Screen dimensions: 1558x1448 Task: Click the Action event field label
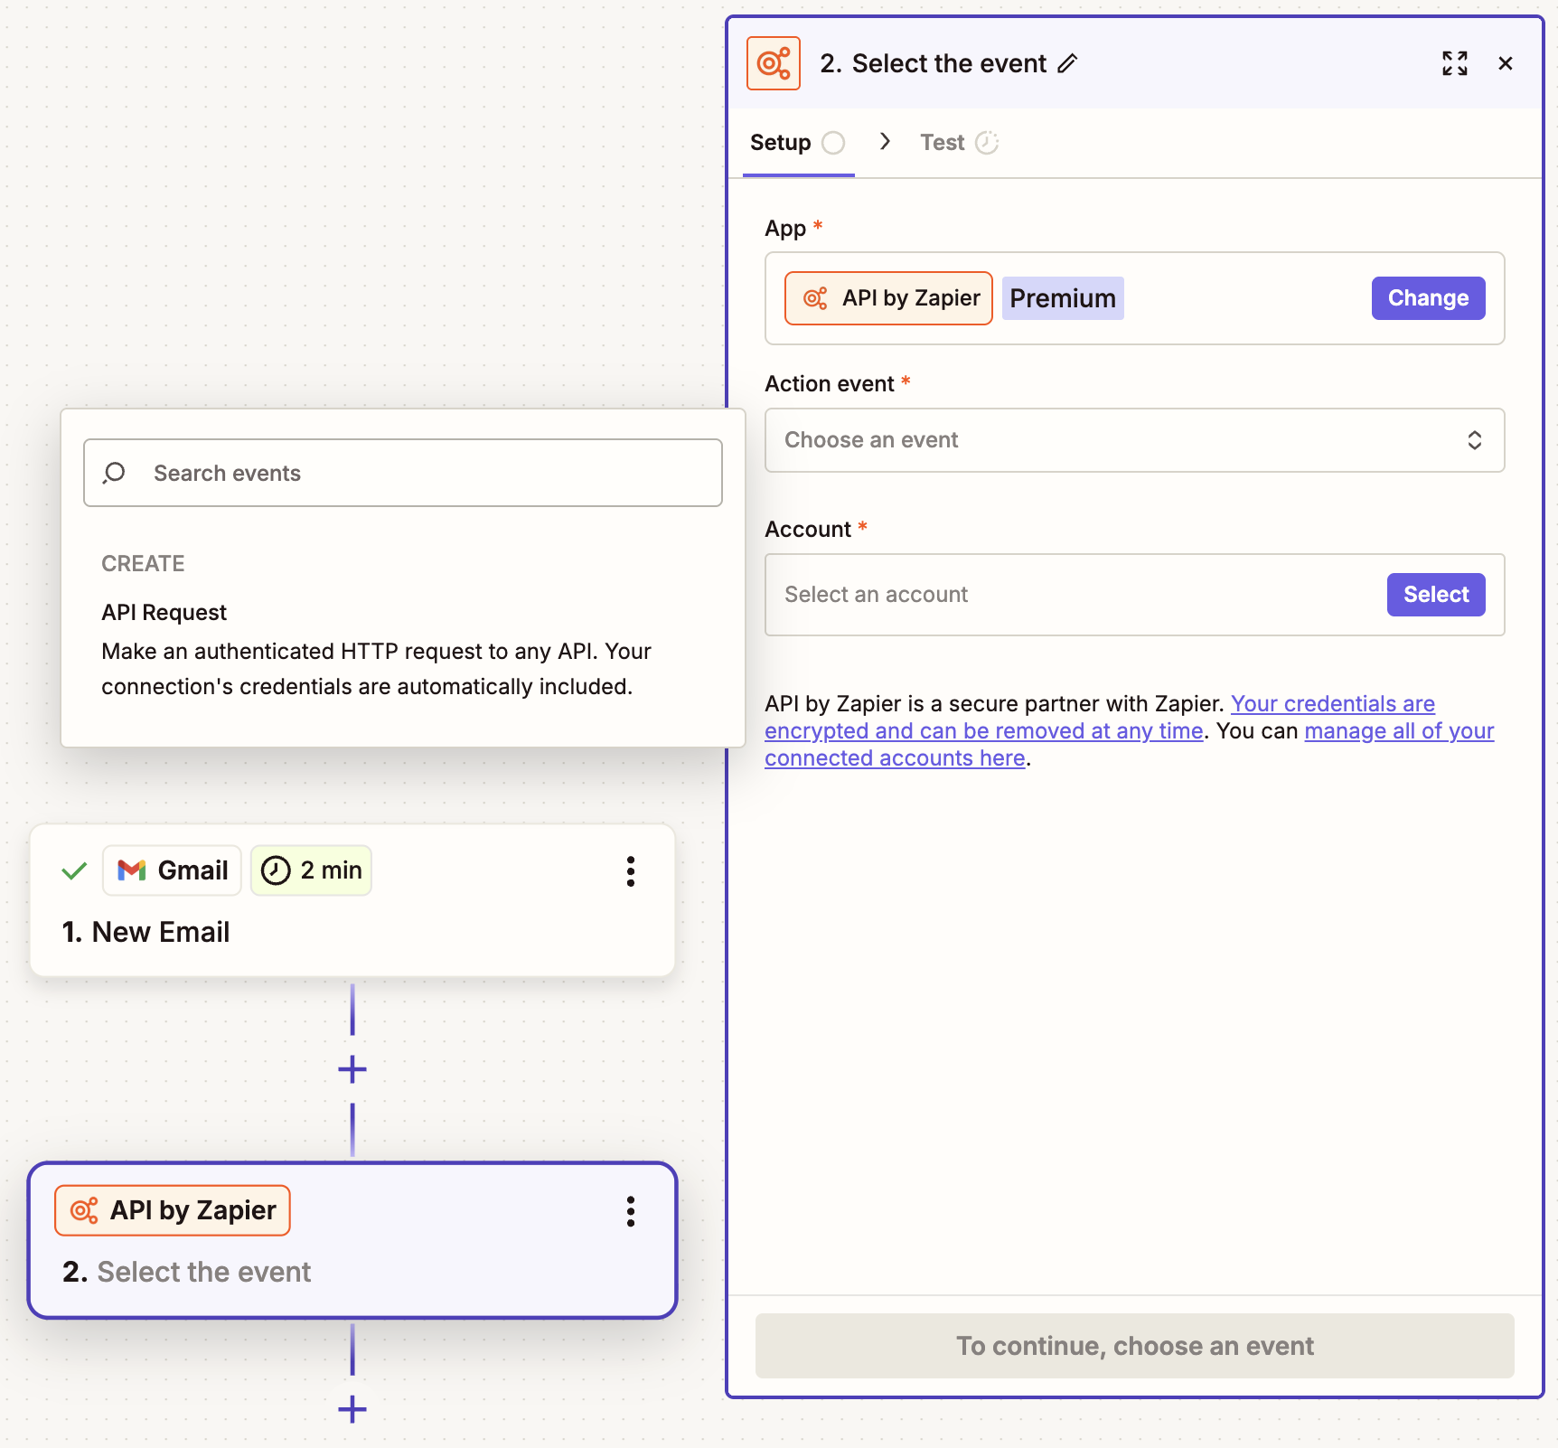(x=830, y=384)
